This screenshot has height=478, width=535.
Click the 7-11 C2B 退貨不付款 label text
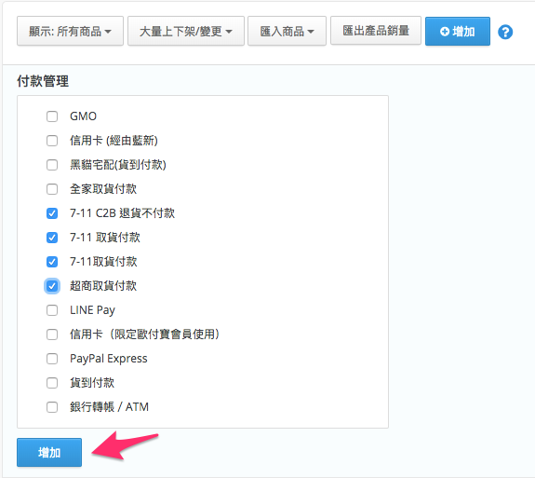(122, 213)
